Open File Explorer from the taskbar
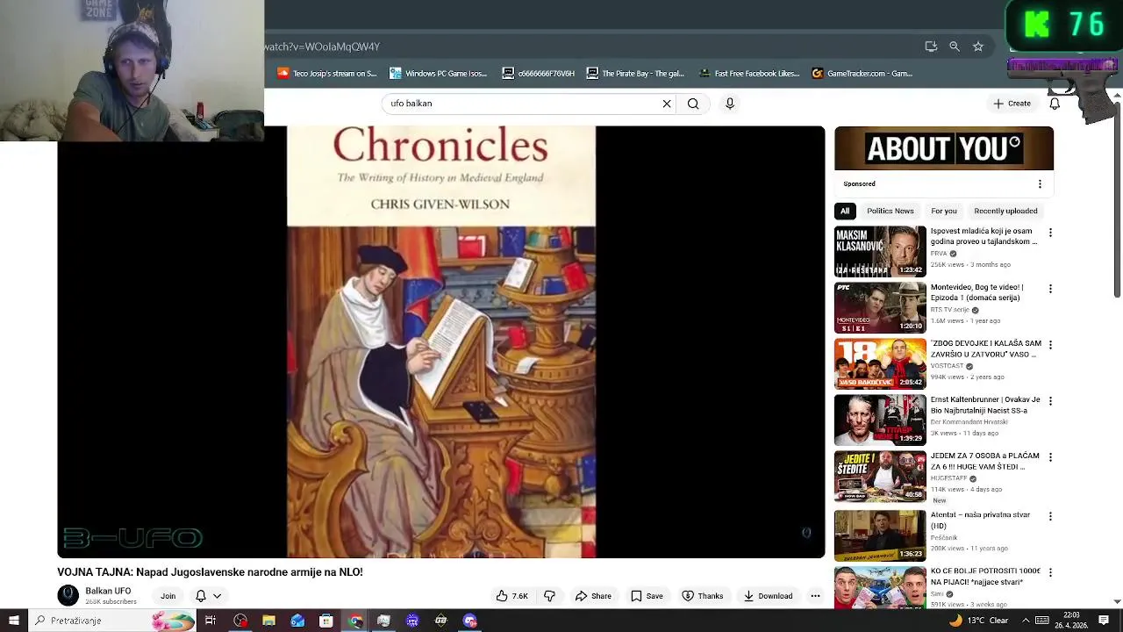The height and width of the screenshot is (632, 1123). pos(268,621)
